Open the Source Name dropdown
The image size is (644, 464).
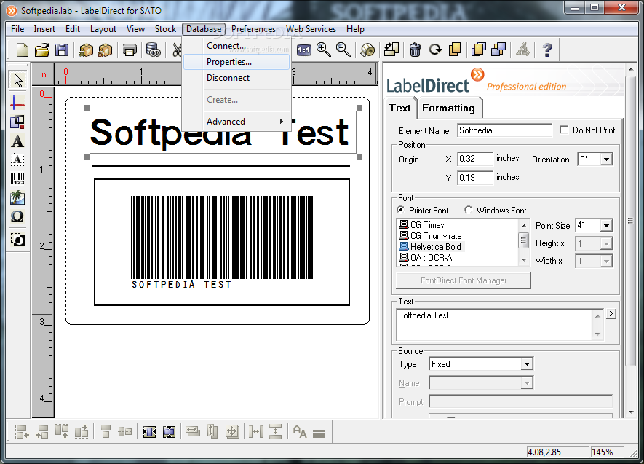(x=527, y=383)
